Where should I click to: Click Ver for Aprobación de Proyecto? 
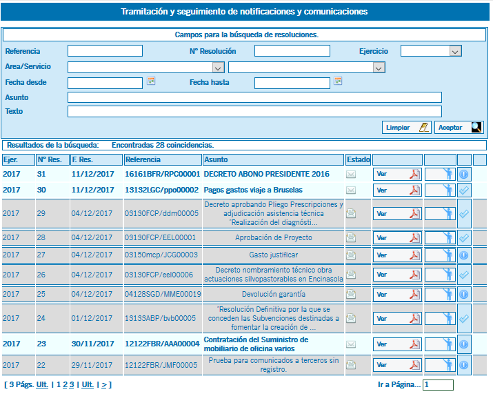click(x=397, y=238)
